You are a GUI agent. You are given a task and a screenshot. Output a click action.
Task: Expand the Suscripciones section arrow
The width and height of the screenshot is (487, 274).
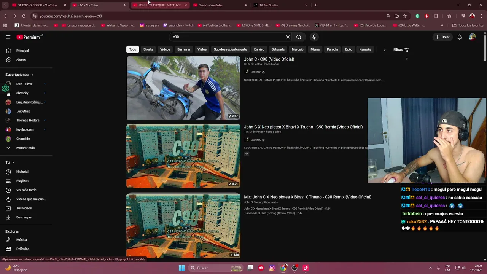coord(32,75)
